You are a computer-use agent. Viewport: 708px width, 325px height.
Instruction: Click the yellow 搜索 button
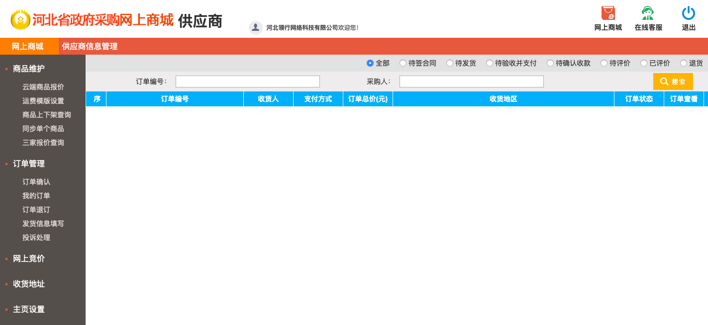coord(673,81)
